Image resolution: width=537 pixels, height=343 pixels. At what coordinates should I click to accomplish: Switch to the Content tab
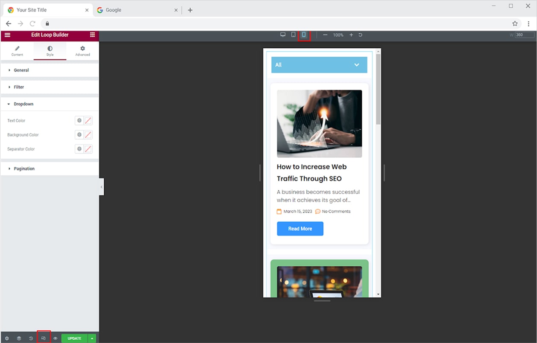click(x=17, y=51)
